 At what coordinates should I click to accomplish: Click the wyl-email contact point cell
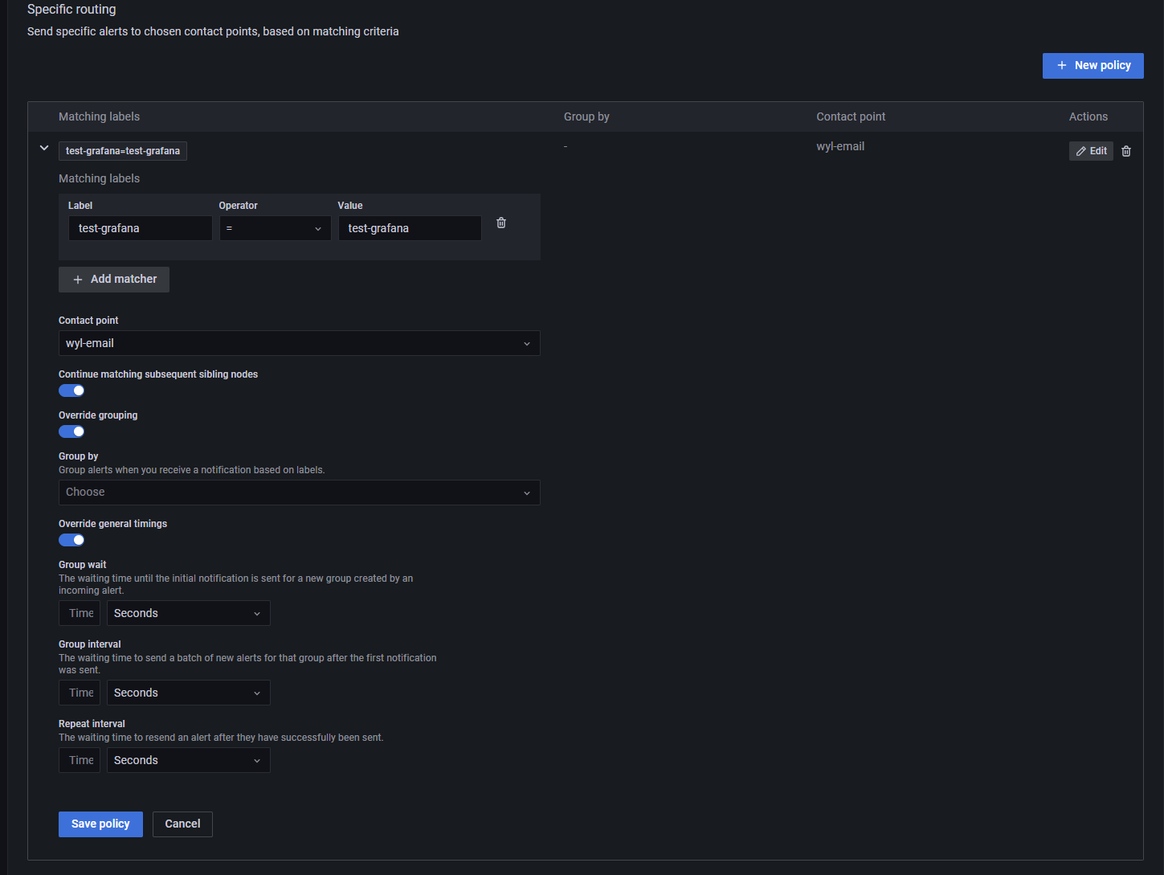coord(840,146)
